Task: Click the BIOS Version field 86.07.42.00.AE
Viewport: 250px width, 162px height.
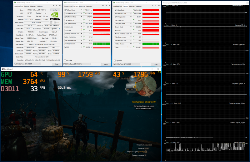Action: pos(37,22)
